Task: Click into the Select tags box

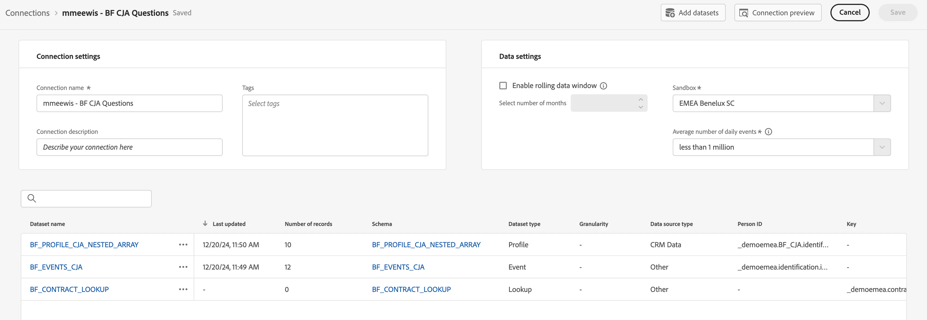Action: (335, 125)
